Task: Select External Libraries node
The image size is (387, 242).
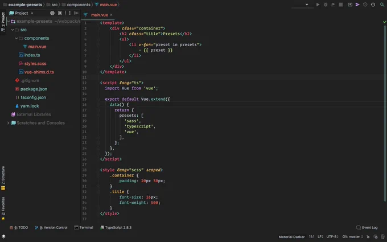Action: (34, 114)
